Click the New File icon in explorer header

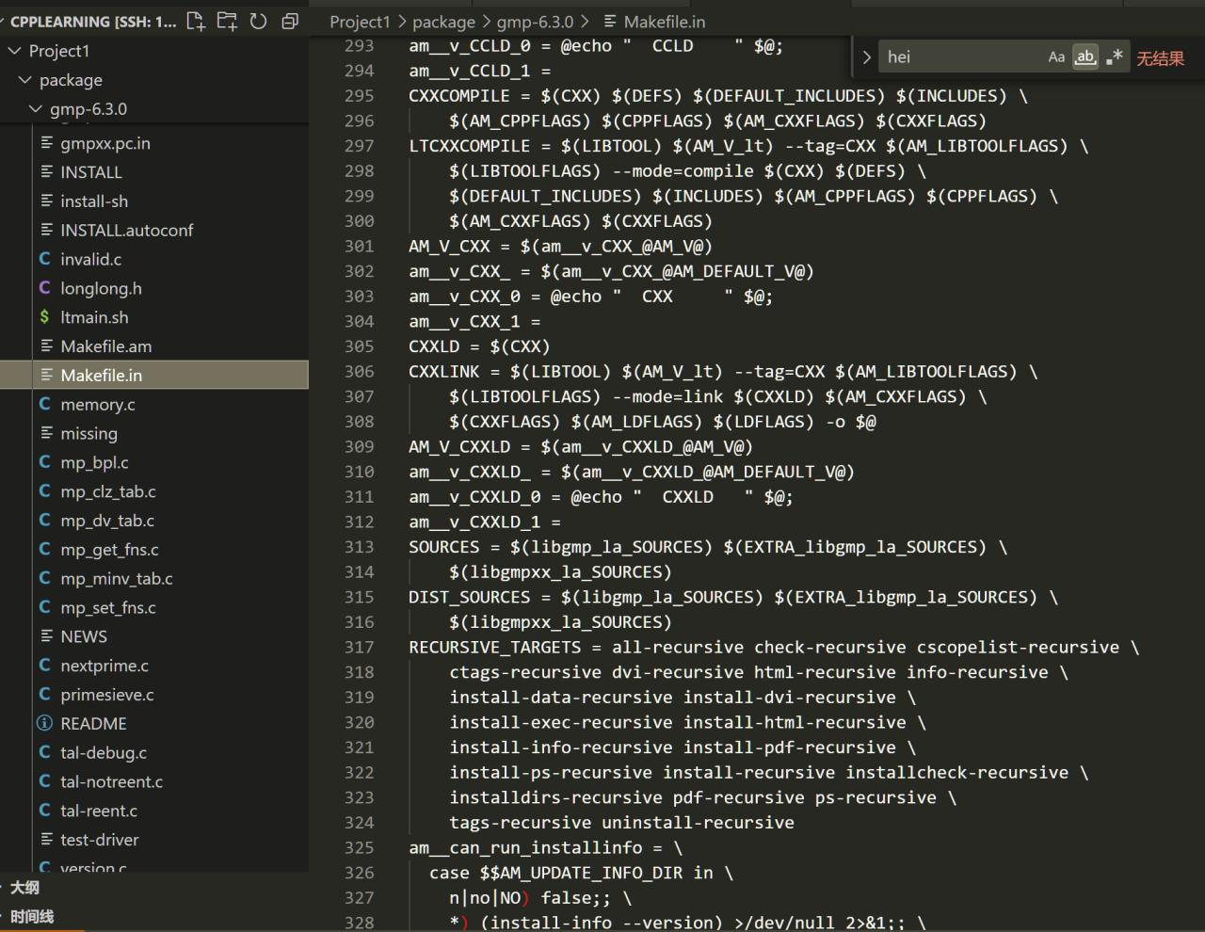point(196,21)
